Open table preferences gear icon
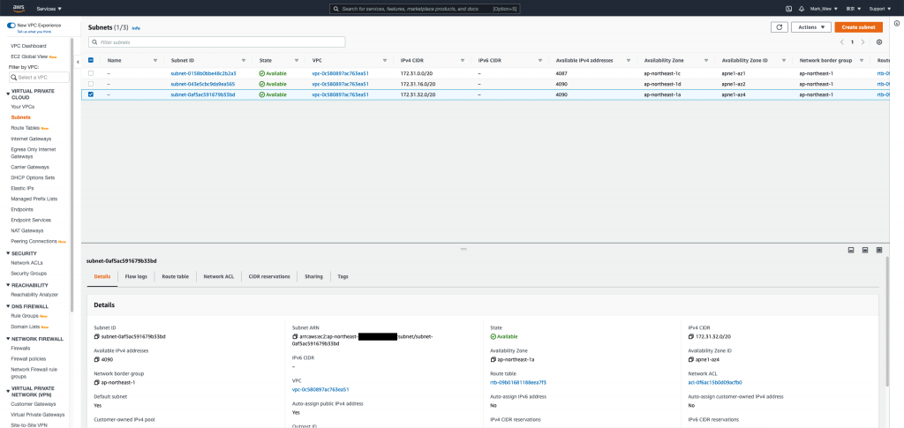Image resolution: width=904 pixels, height=428 pixels. tap(878, 42)
